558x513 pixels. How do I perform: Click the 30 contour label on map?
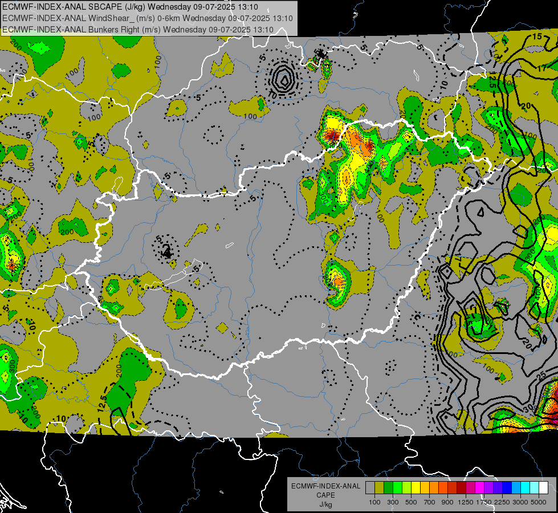coord(529,408)
